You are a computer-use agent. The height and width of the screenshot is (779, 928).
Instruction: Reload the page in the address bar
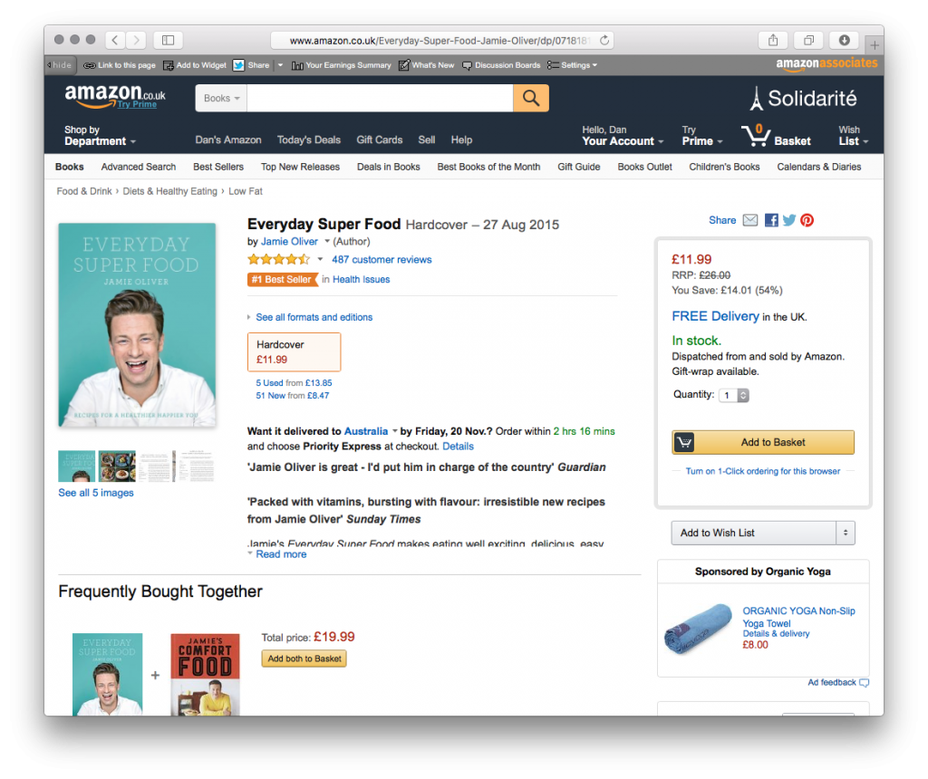[604, 40]
